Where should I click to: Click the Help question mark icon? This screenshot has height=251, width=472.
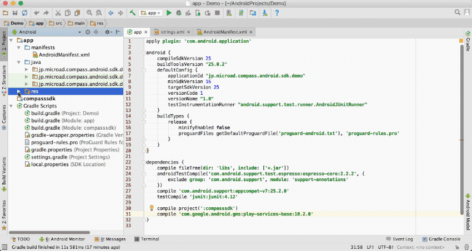click(277, 12)
